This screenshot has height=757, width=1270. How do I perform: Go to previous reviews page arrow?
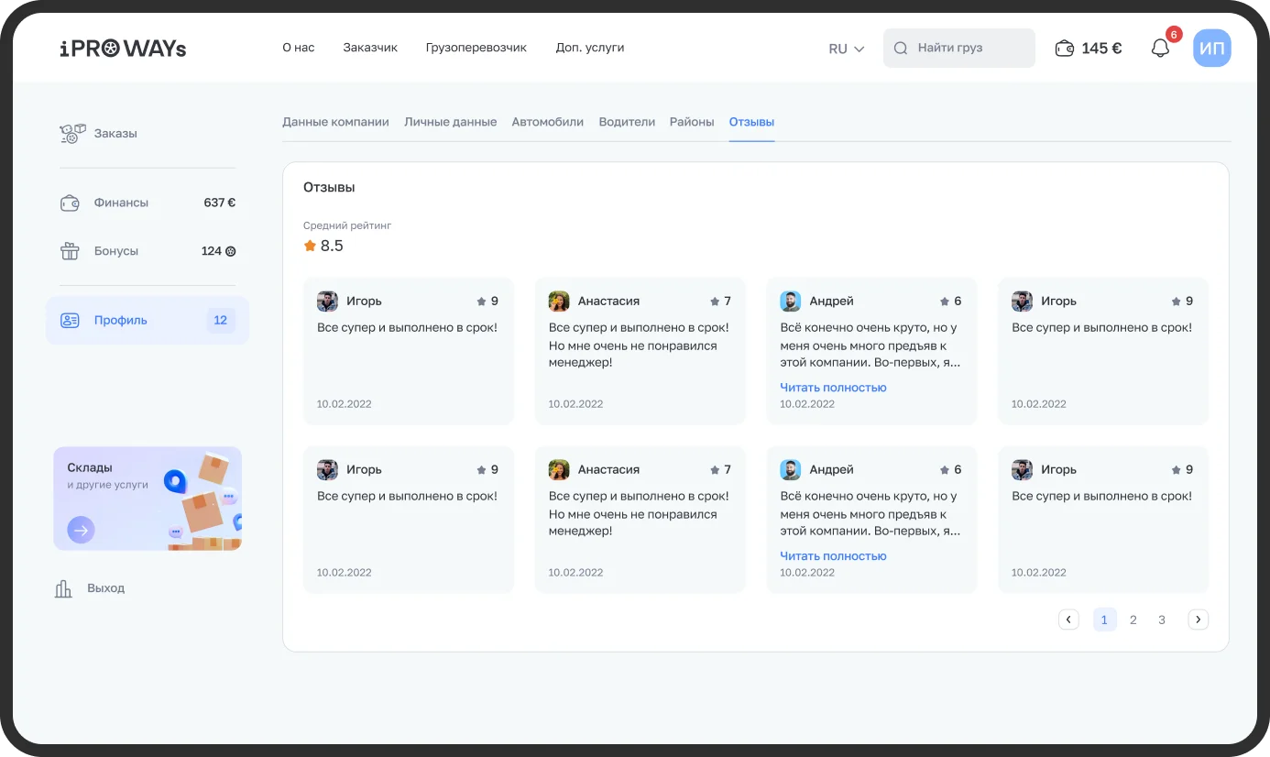click(x=1068, y=620)
